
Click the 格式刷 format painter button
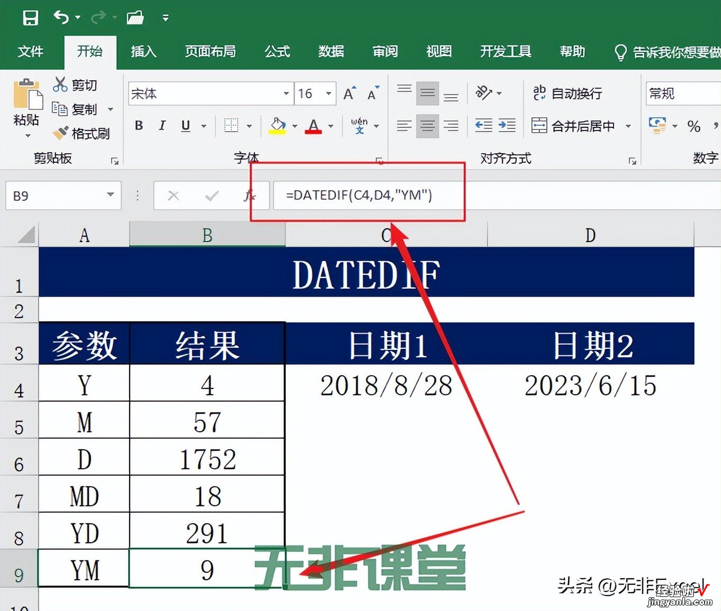tap(81, 133)
